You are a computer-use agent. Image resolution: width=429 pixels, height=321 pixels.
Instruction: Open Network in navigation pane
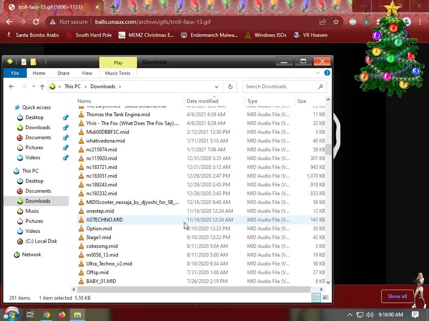[31, 255]
